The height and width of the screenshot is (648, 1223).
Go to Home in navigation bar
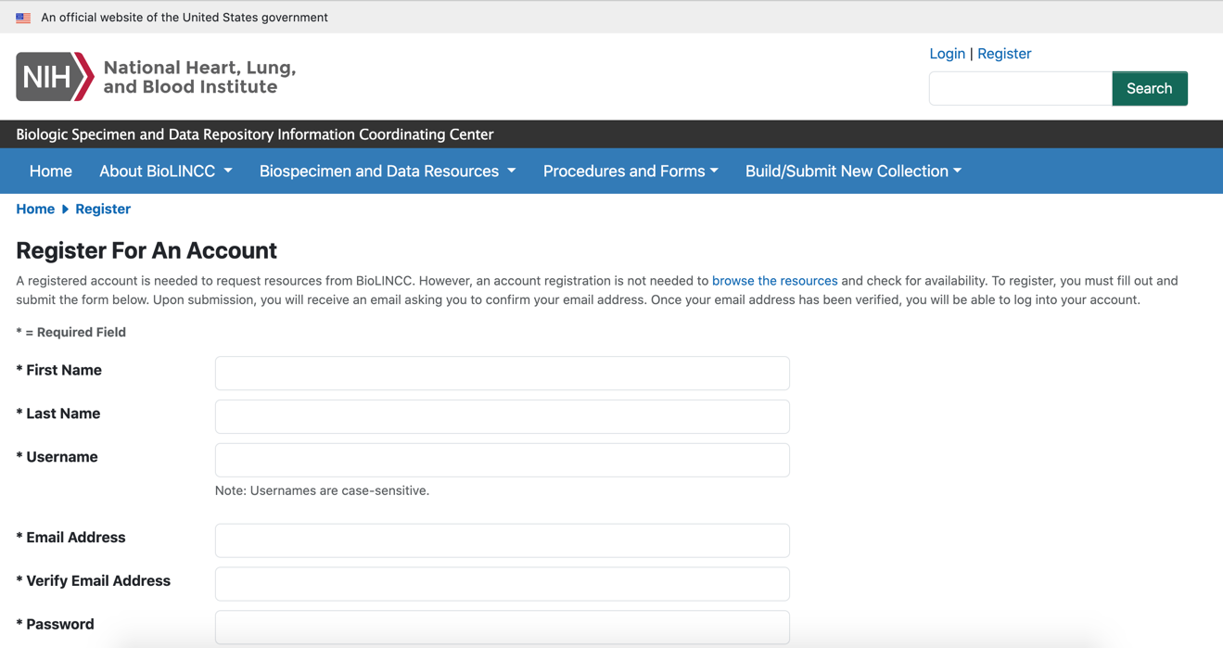tap(51, 172)
